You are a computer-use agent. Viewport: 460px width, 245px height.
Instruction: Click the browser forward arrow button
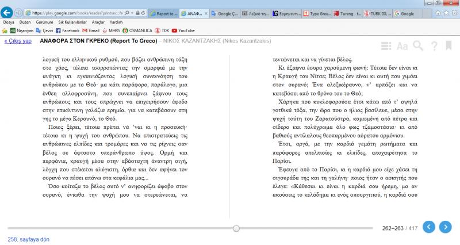coord(18,13)
